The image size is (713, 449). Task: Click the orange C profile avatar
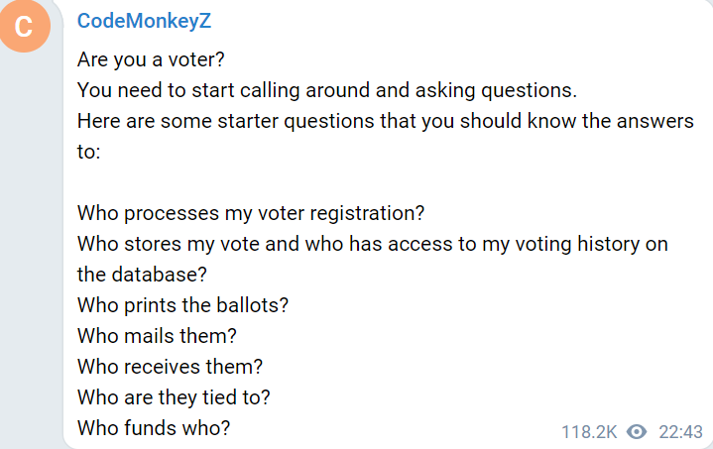(25, 26)
